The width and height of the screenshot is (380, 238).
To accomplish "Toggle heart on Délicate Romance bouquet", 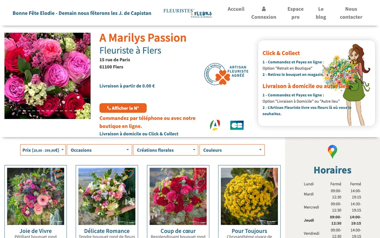I will pyautogui.click(x=129, y=174).
